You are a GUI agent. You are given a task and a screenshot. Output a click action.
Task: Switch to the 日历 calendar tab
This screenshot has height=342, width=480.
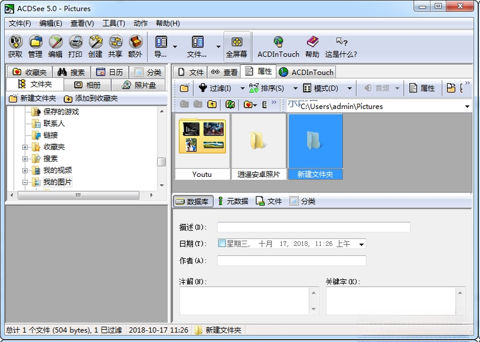coord(110,72)
